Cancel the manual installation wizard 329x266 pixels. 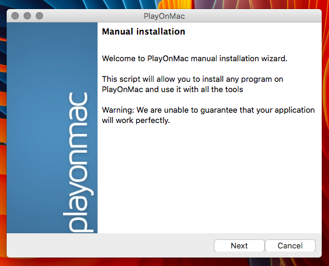290,245
